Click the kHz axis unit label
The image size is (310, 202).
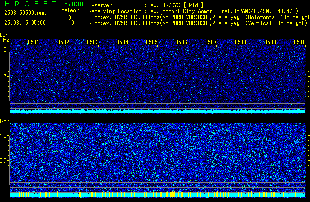pos(4,40)
